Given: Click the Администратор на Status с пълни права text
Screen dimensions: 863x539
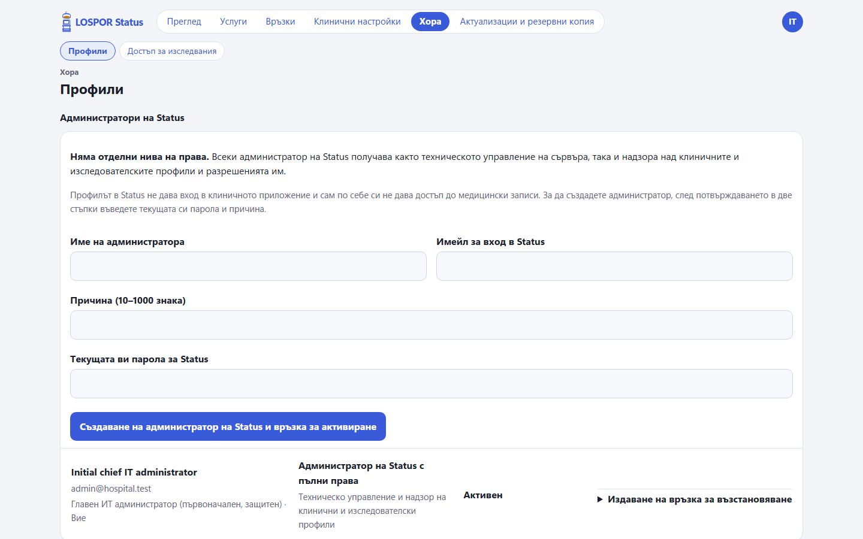Looking at the screenshot, I should [361, 473].
